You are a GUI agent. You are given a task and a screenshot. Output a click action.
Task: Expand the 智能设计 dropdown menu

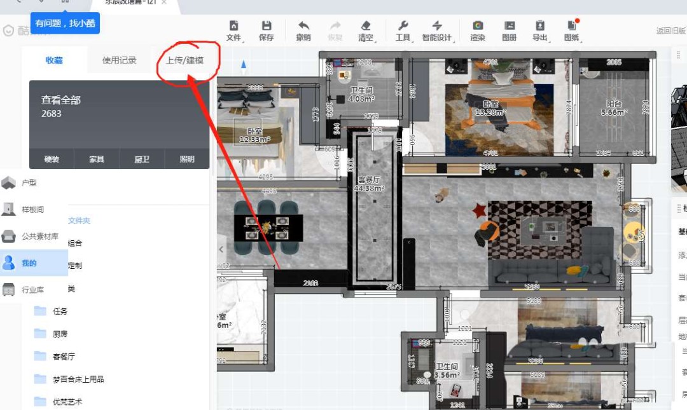[437, 31]
